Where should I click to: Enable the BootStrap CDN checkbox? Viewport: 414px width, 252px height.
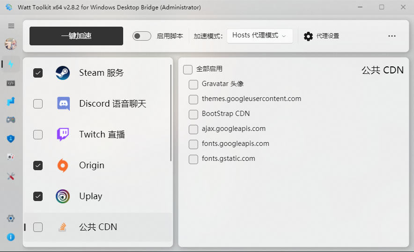click(193, 115)
